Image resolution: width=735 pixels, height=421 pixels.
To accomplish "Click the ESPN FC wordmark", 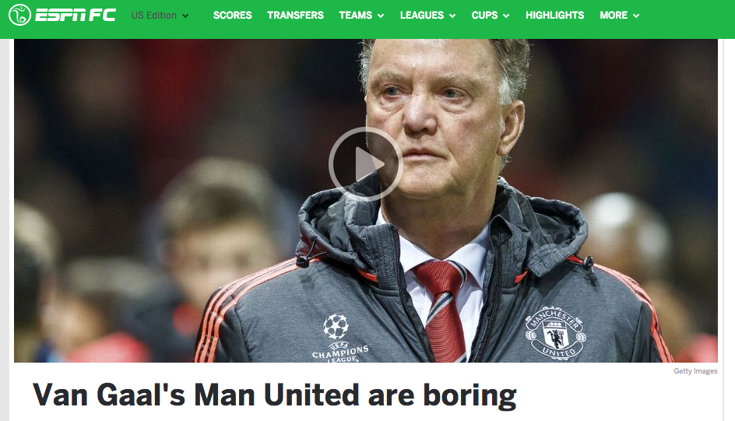I will tap(76, 15).
